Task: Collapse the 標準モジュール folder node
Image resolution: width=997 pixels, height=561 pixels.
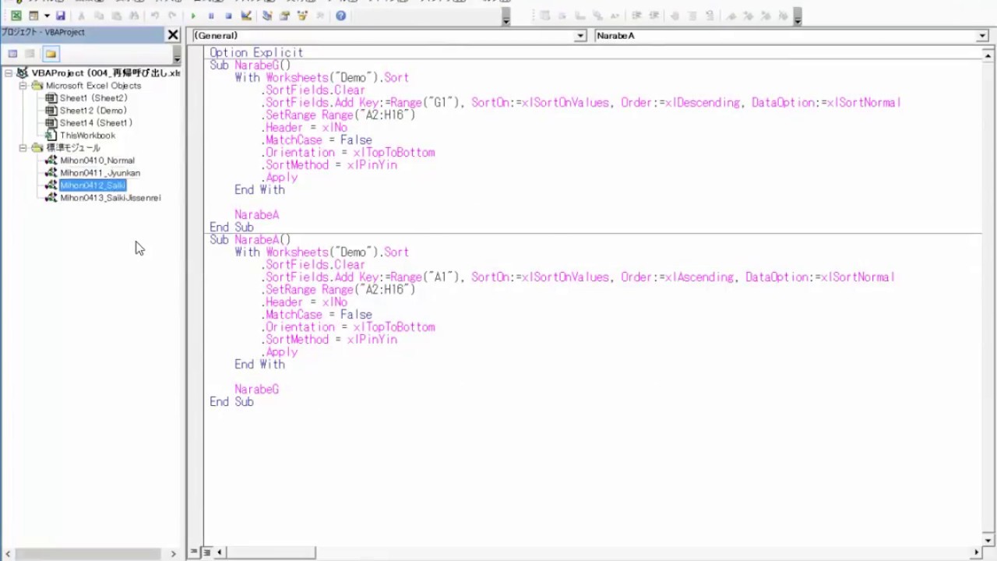Action: (23, 148)
